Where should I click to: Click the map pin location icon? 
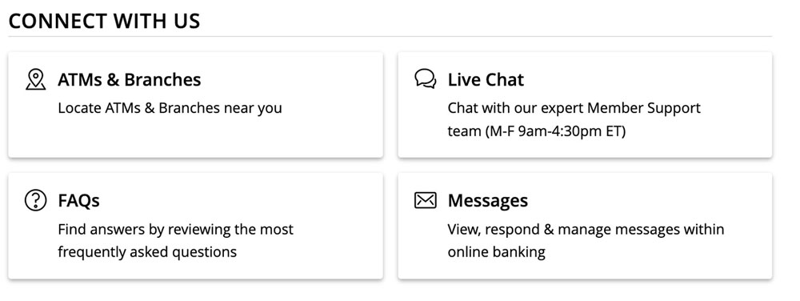click(35, 79)
